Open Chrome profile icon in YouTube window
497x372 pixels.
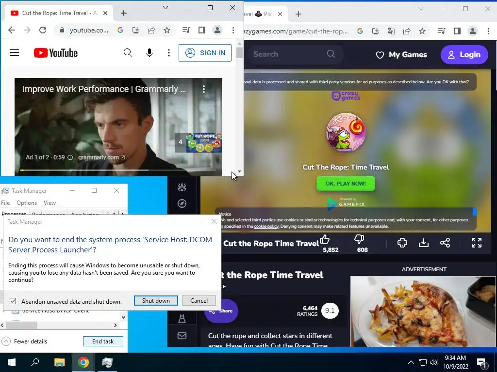point(217,30)
